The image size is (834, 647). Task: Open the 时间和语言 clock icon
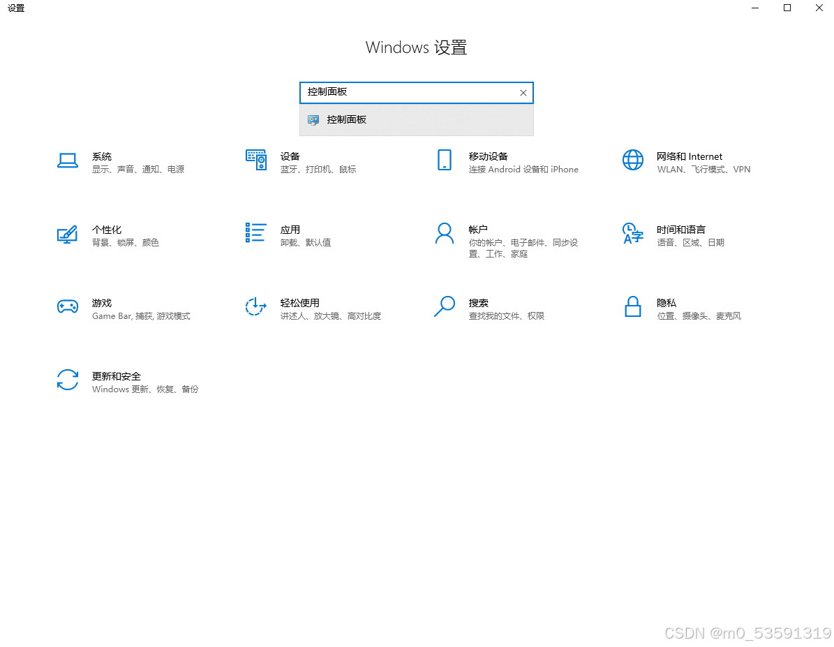[632, 233]
